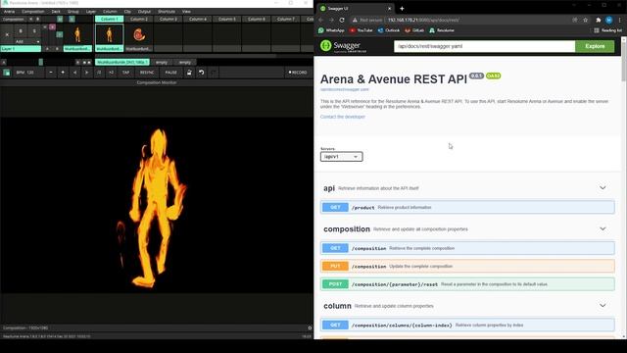Open the Resolume bookmark
This screenshot has width=627, height=353.
(442, 30)
